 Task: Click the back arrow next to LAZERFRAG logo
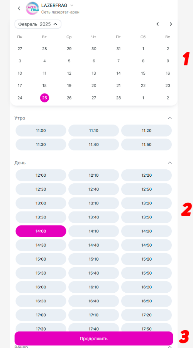[x=19, y=9]
